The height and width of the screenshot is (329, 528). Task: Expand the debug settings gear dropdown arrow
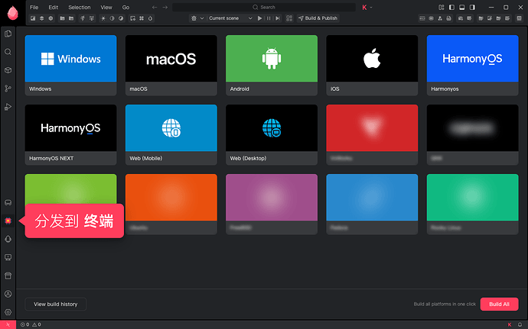point(202,18)
